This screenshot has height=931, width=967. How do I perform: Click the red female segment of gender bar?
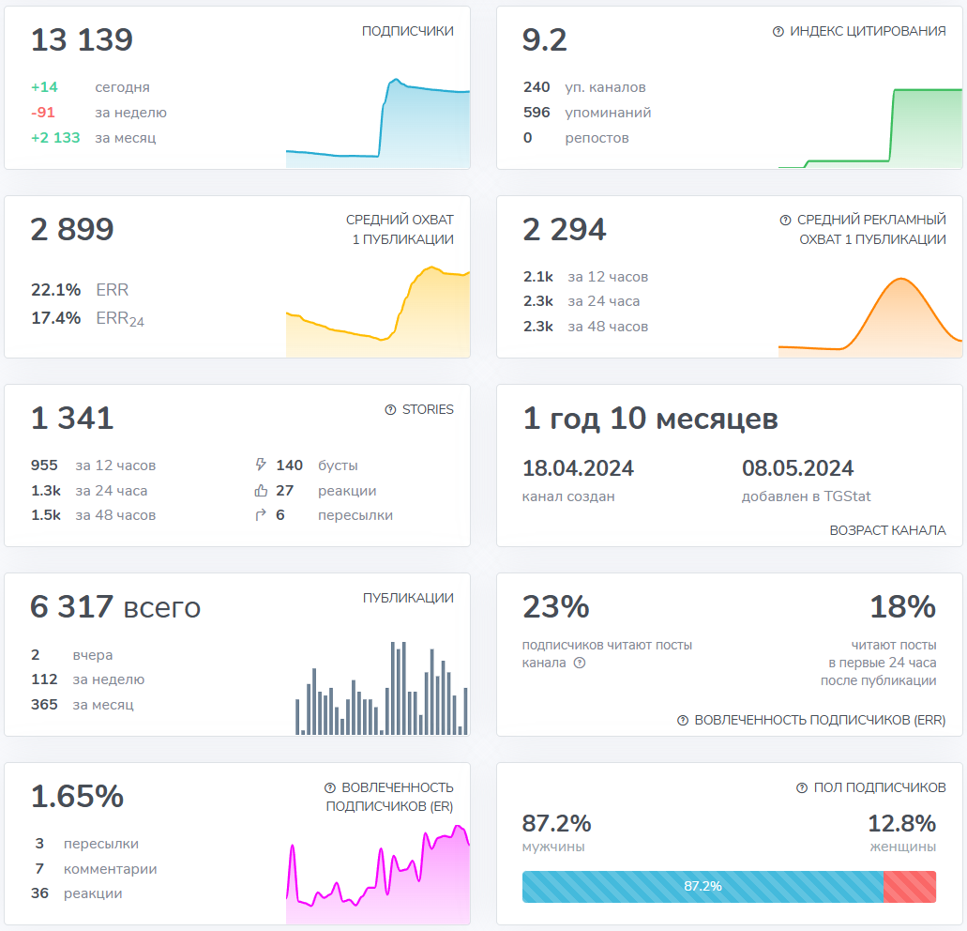click(x=909, y=887)
